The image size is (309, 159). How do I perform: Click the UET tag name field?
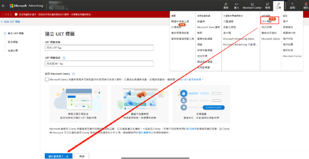99,48
